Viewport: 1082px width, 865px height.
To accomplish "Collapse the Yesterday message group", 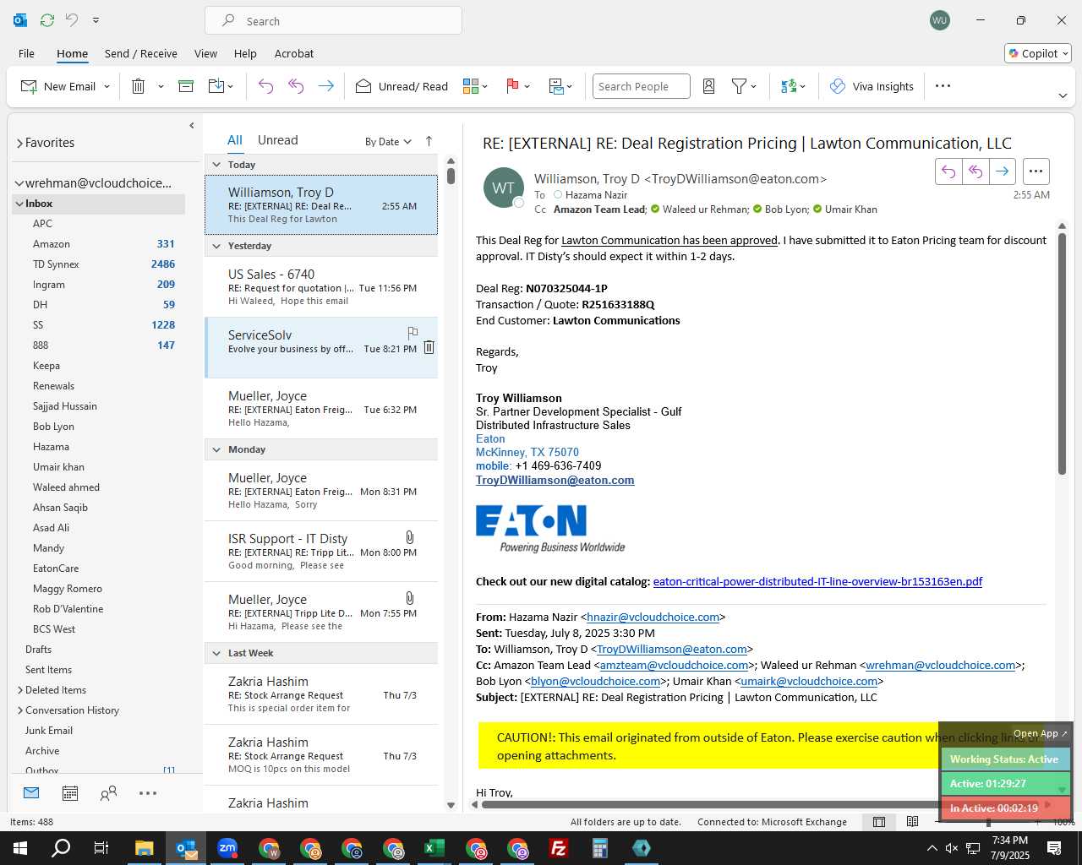I will pos(216,246).
